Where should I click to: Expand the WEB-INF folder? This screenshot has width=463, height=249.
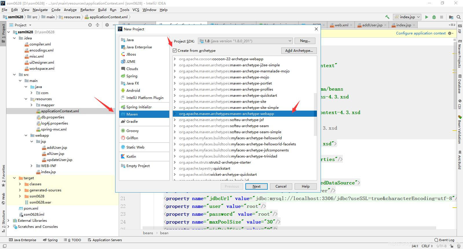point(32,166)
